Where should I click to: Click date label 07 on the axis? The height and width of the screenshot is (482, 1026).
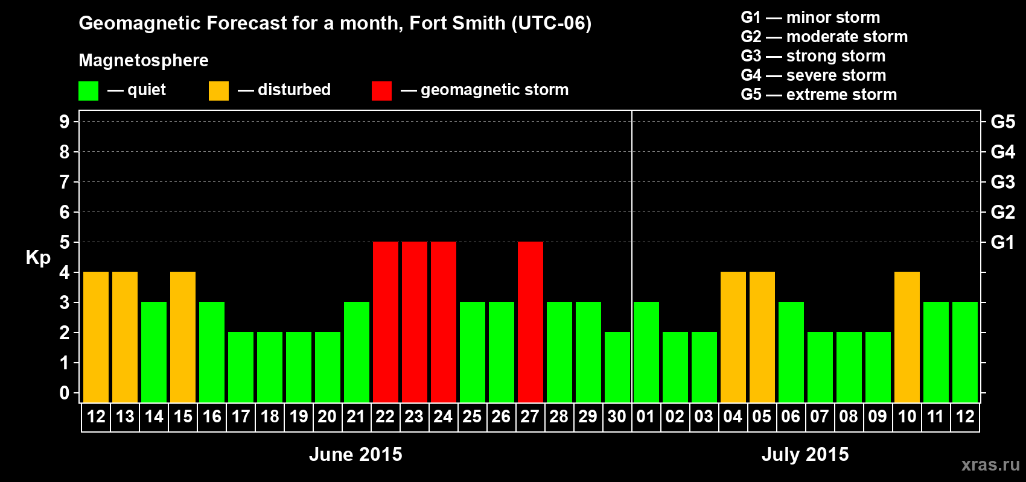point(820,417)
